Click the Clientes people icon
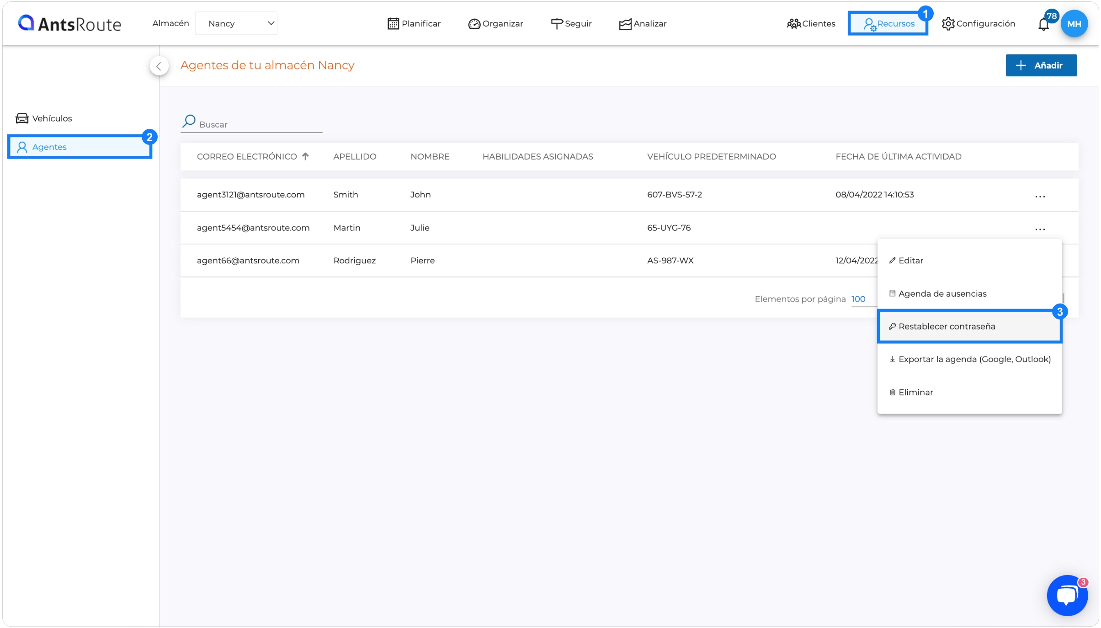This screenshot has height=628, width=1101. point(793,24)
